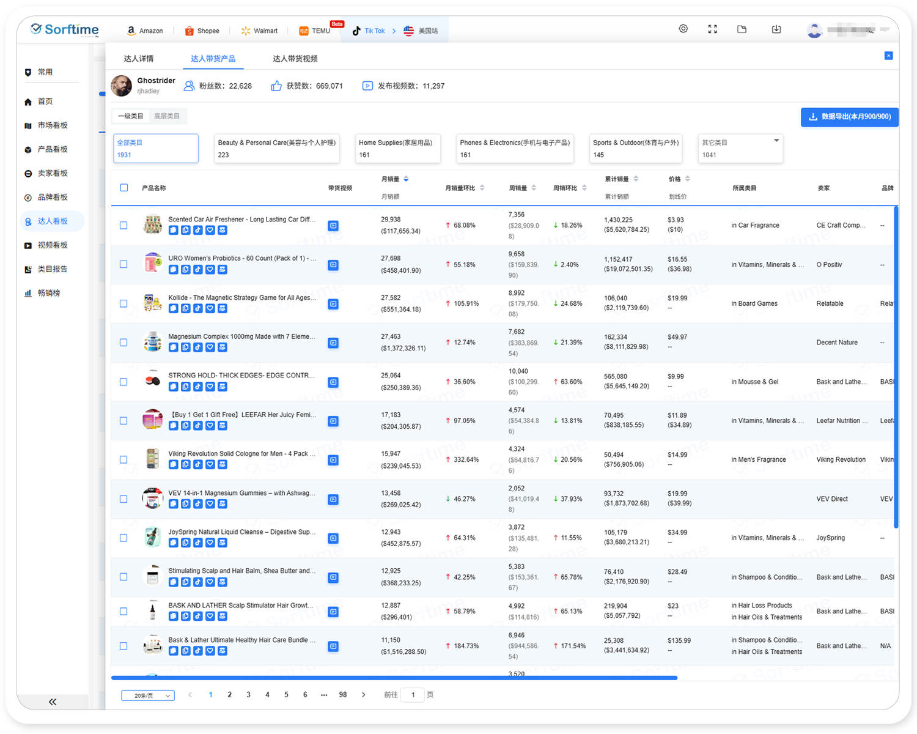The width and height of the screenshot is (917, 734).
Task: Open the 达人详情 tab
Action: tap(139, 59)
